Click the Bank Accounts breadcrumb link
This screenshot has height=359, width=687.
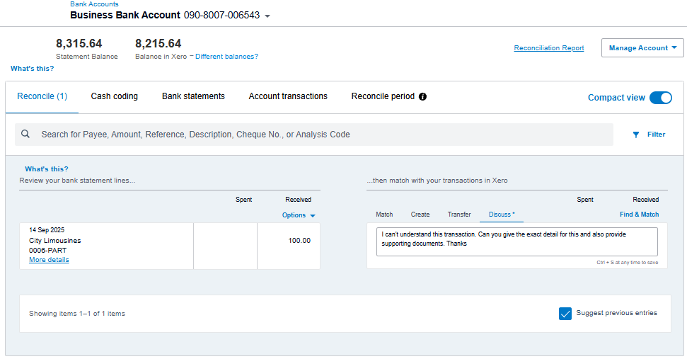94,4
